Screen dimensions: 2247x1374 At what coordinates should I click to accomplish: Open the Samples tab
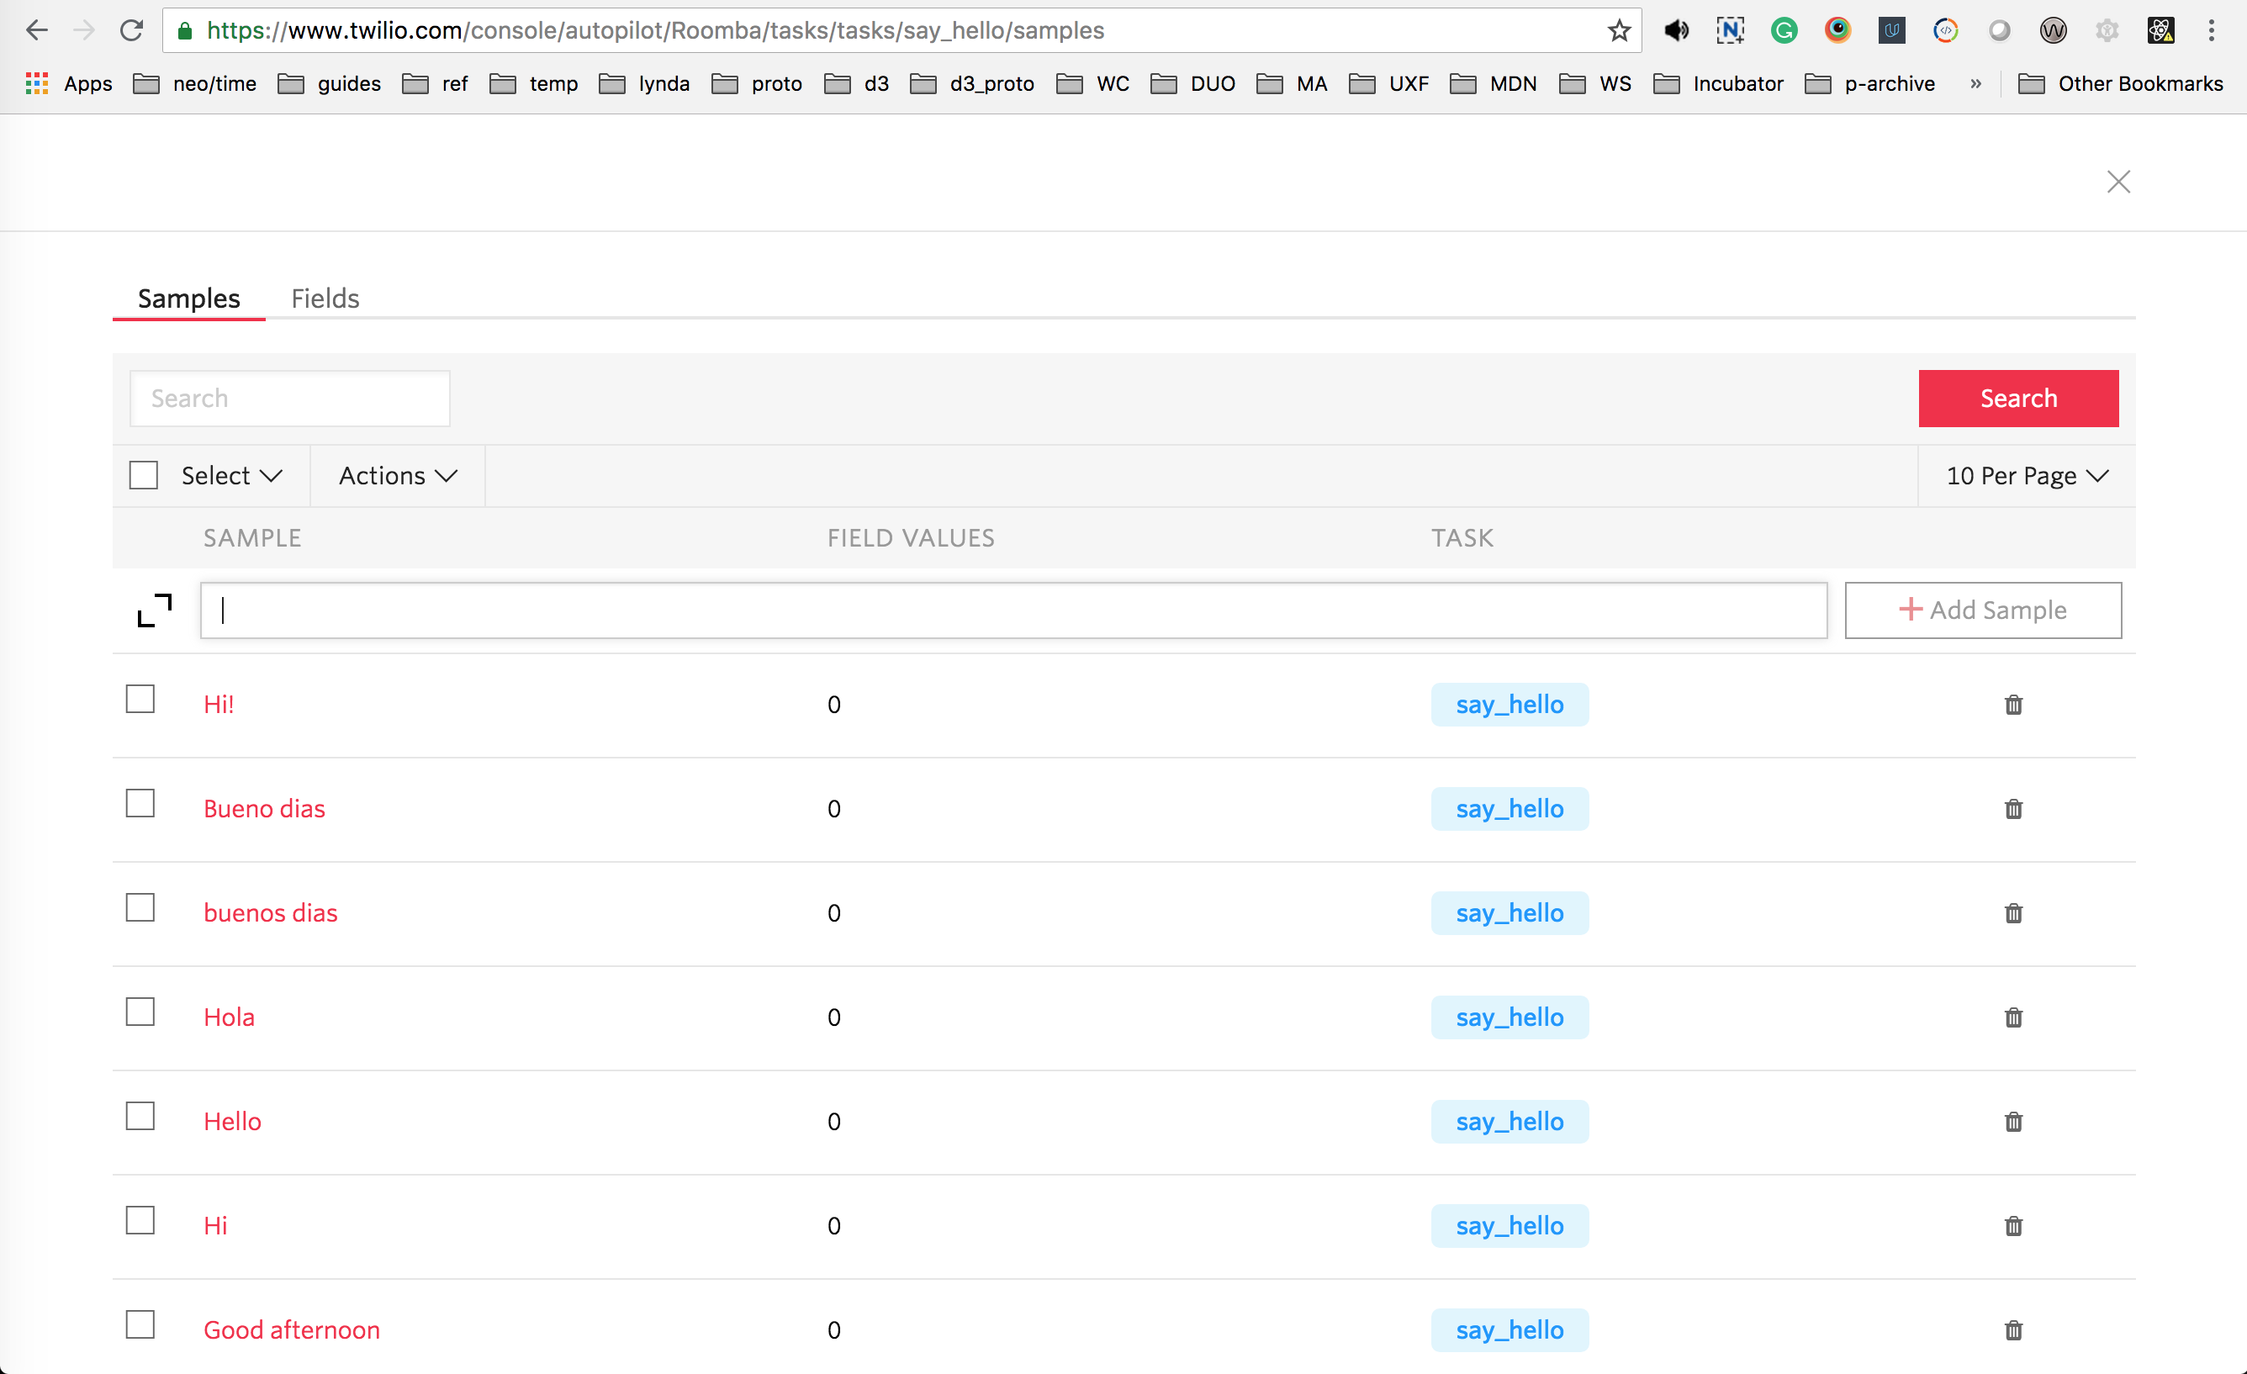click(x=188, y=299)
